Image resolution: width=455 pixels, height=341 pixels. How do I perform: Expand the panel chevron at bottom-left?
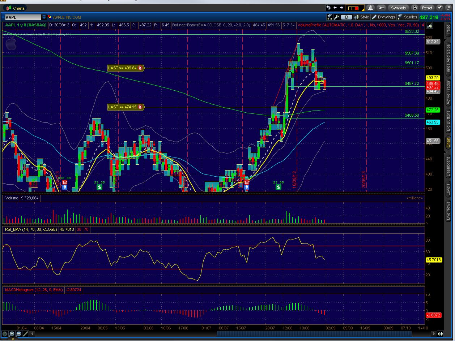click(13, 339)
